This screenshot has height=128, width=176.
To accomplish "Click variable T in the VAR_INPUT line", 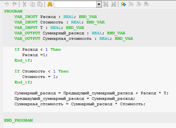I will click(42, 28).
